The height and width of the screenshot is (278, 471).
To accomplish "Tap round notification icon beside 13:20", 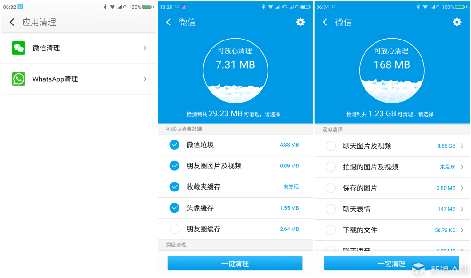I will tap(184, 7).
